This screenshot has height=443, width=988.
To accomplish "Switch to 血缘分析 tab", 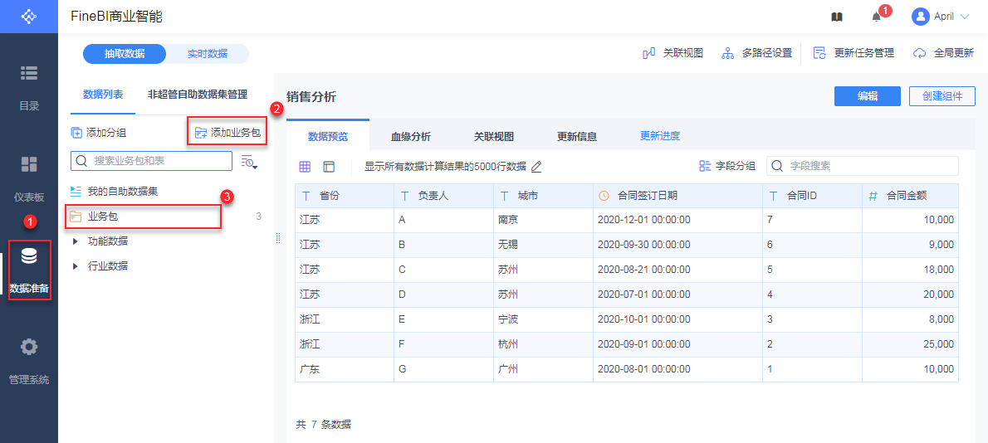I will (x=411, y=137).
